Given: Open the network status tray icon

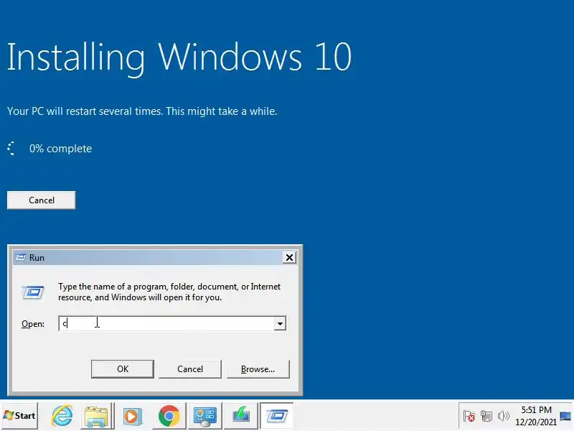Looking at the screenshot, I should (486, 416).
